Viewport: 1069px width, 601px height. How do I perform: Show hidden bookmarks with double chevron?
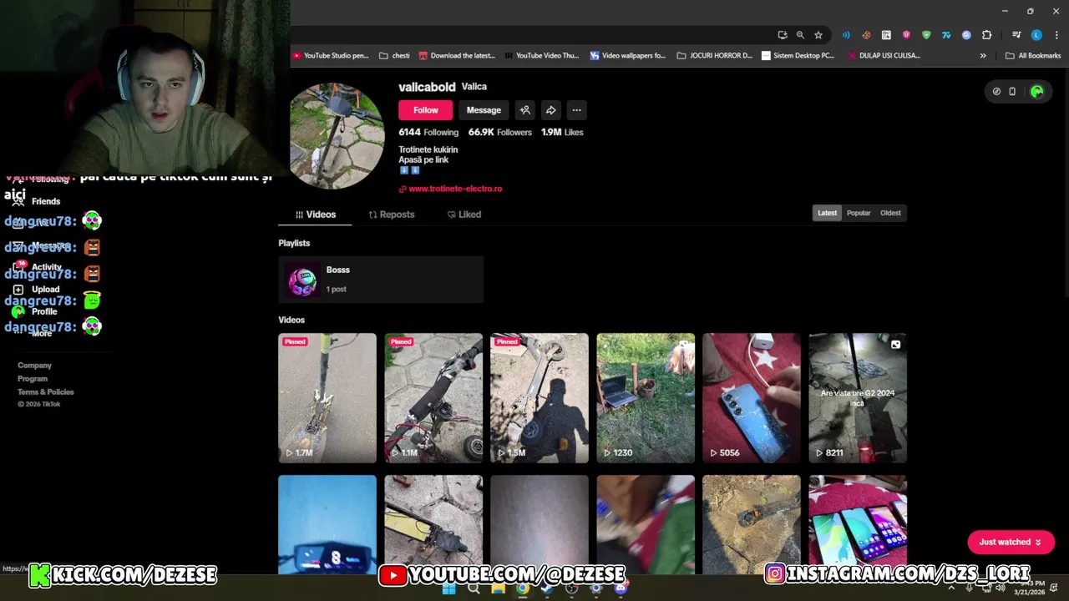coord(983,56)
